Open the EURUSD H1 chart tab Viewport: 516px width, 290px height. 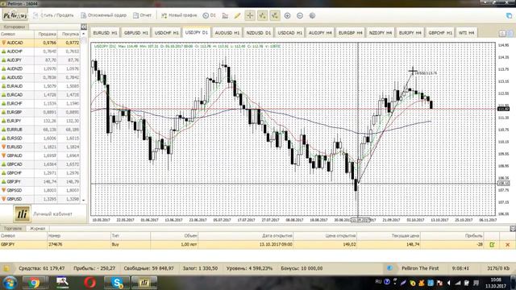105,33
